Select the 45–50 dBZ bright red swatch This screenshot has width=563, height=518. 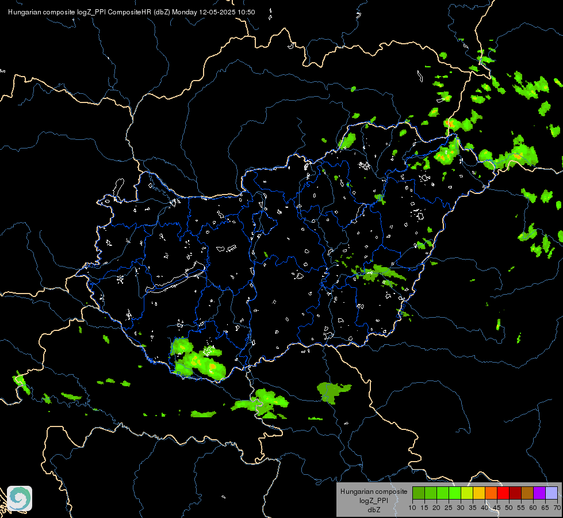click(503, 493)
